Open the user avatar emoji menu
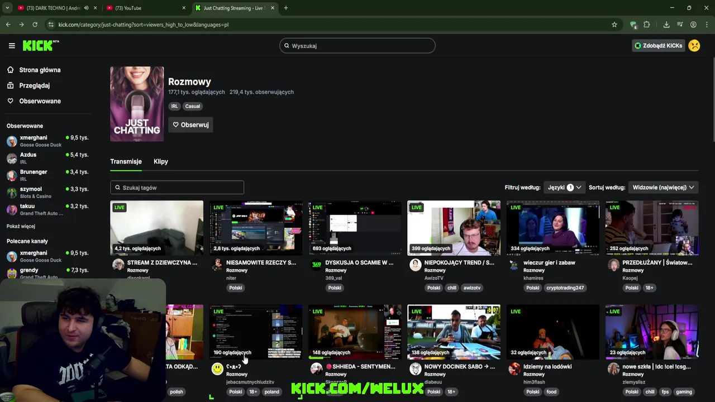715x402 pixels. (694, 46)
